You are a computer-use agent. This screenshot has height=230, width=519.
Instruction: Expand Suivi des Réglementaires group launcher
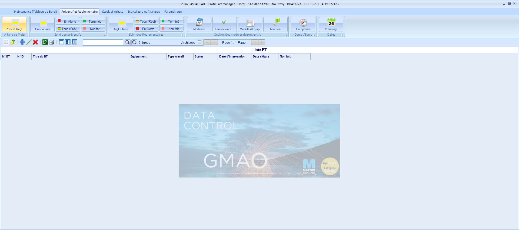click(182, 35)
